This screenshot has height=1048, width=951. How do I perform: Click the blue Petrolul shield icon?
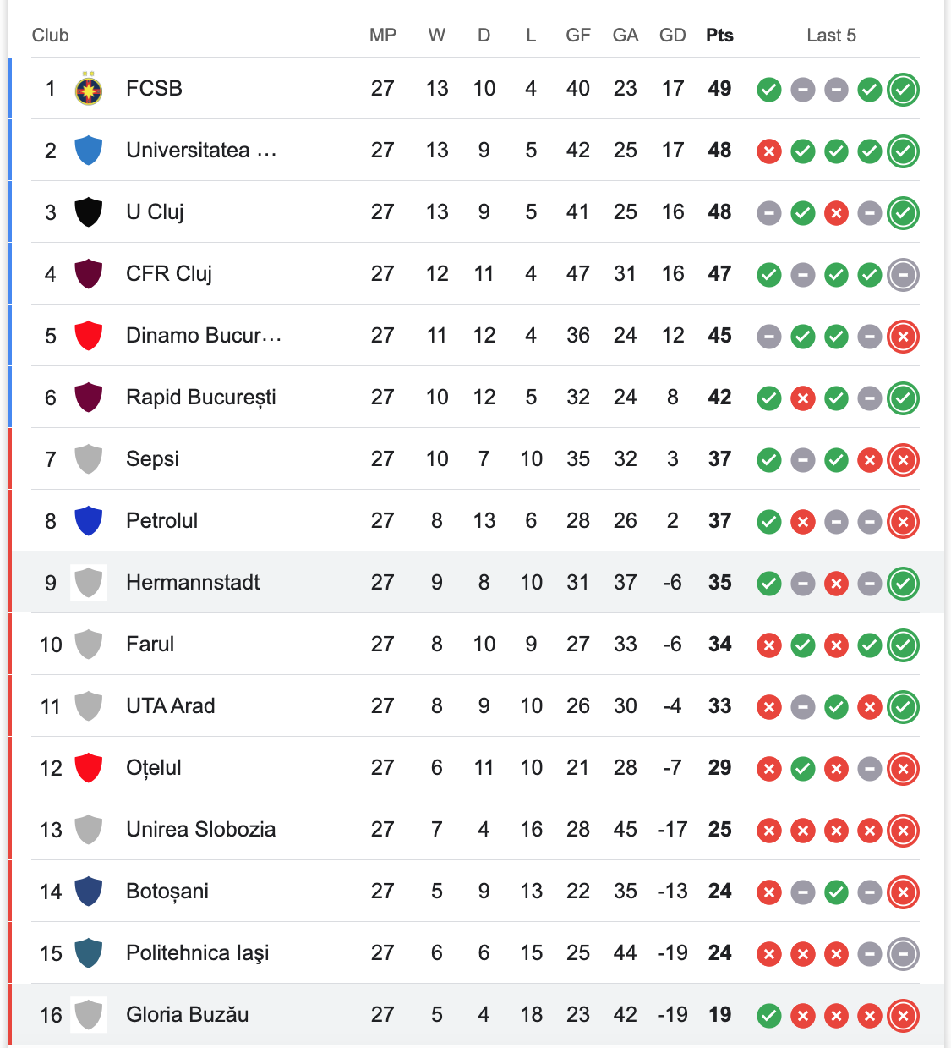89,521
